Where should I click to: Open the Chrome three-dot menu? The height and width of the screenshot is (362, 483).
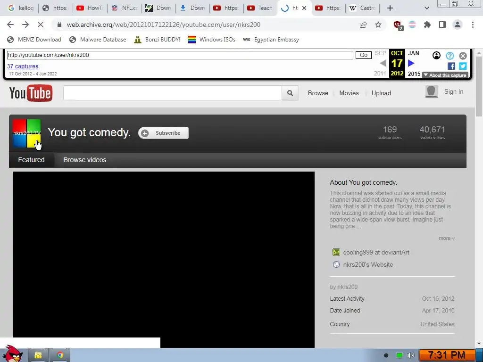click(x=473, y=25)
